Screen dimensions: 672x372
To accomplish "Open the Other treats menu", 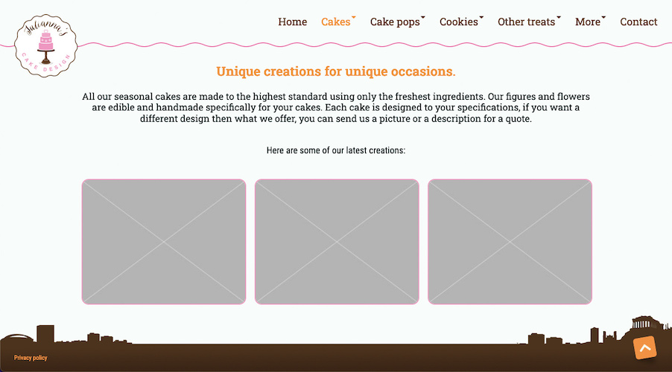I will 526,22.
